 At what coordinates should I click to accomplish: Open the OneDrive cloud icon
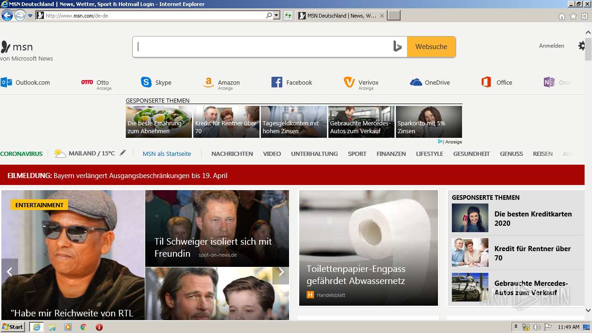416,82
